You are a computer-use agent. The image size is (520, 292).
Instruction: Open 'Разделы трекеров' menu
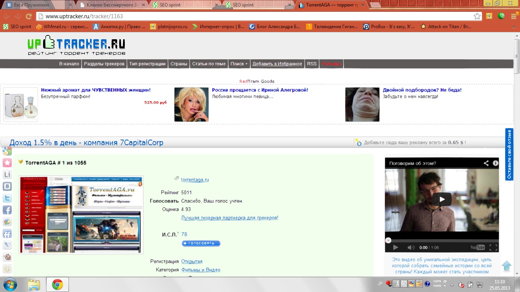pos(104,64)
